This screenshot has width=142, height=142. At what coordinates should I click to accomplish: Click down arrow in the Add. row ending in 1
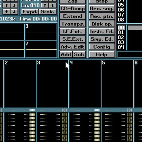pyautogui.click(x=14, y=12)
